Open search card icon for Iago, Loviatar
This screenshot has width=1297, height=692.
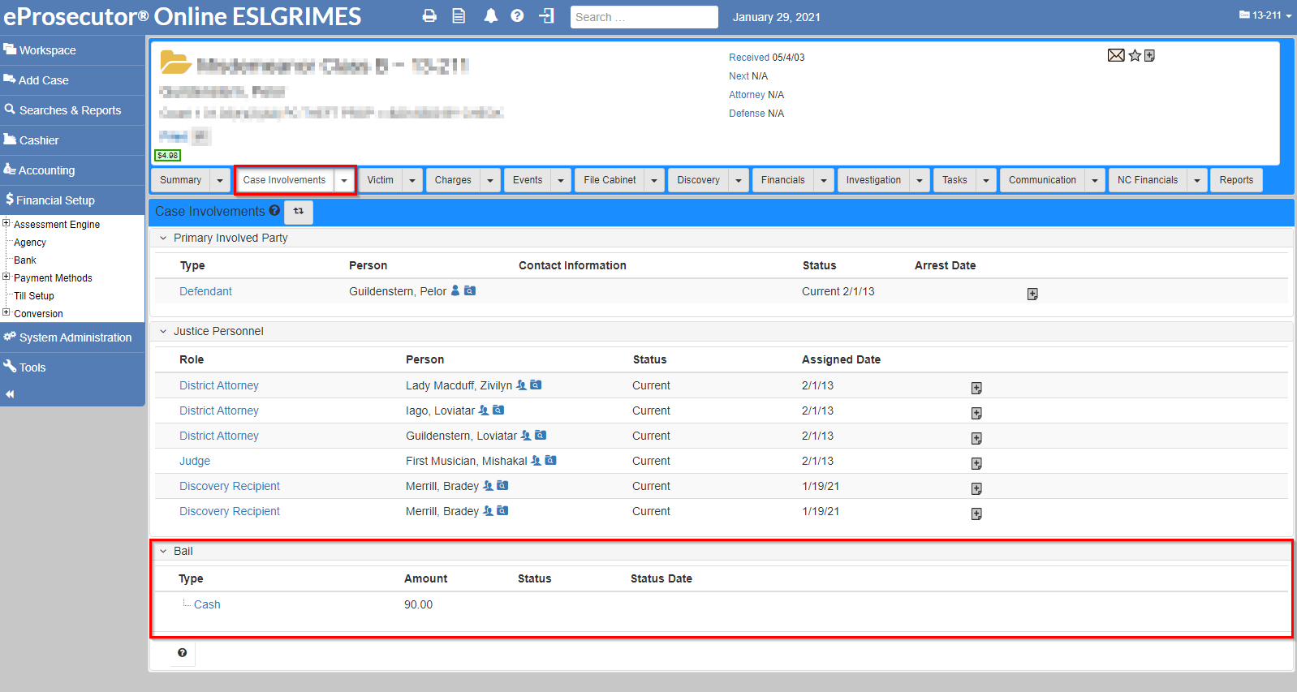point(498,410)
